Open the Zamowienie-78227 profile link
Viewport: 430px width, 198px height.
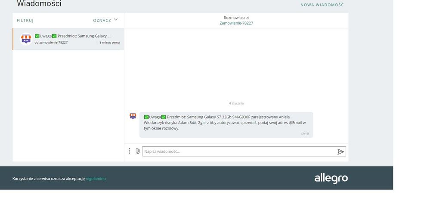coord(236,23)
